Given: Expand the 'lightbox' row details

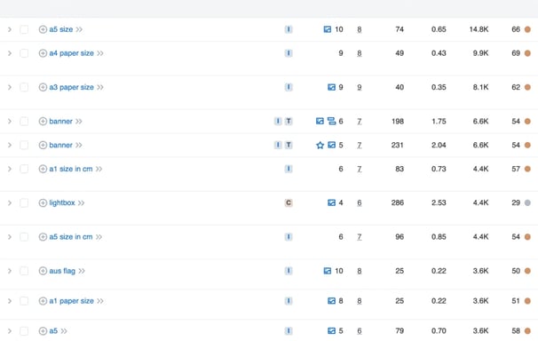Looking at the screenshot, I should pyautogui.click(x=10, y=203).
